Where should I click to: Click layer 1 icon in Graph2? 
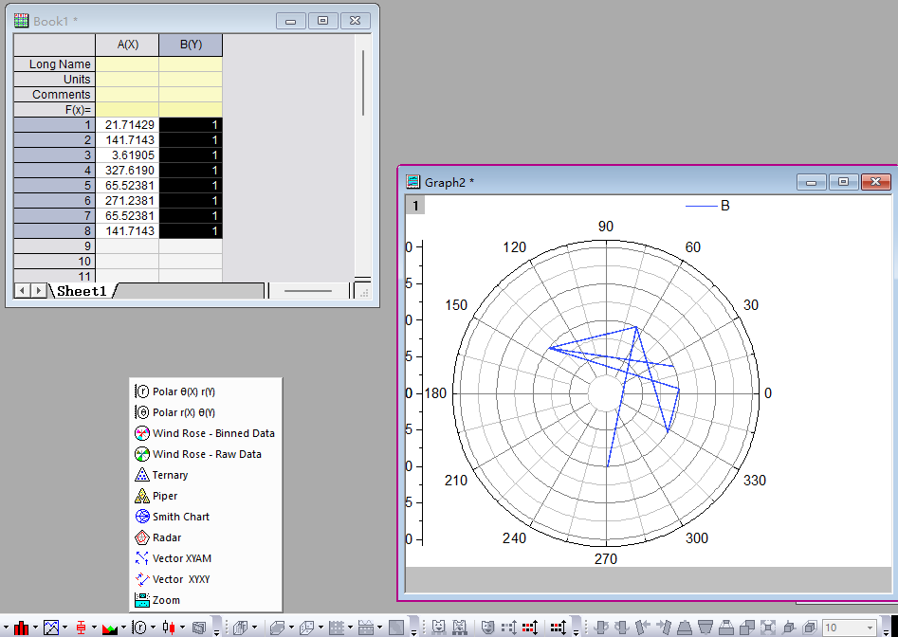pyautogui.click(x=415, y=206)
